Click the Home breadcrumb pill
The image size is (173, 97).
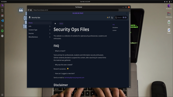click(x=61, y=23)
